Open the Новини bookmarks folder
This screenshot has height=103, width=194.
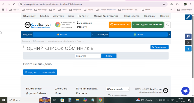coord(14,10)
